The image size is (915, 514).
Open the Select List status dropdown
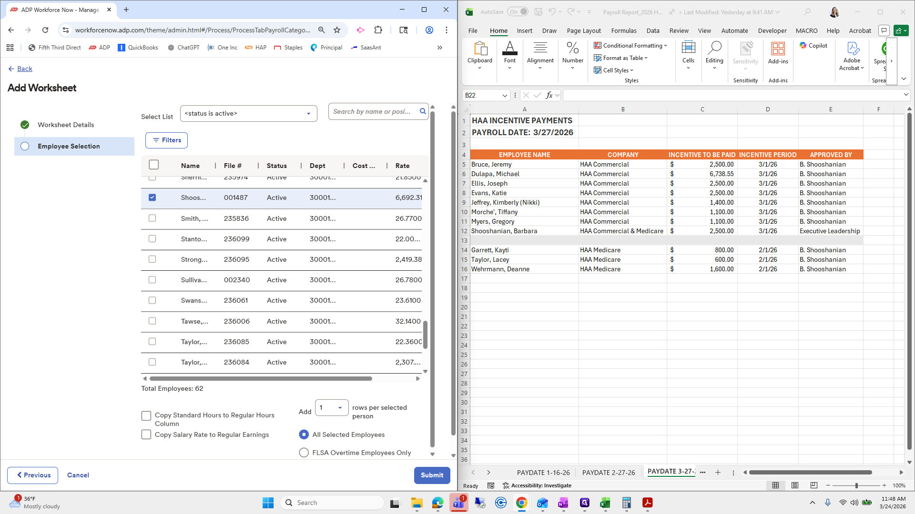(248, 114)
